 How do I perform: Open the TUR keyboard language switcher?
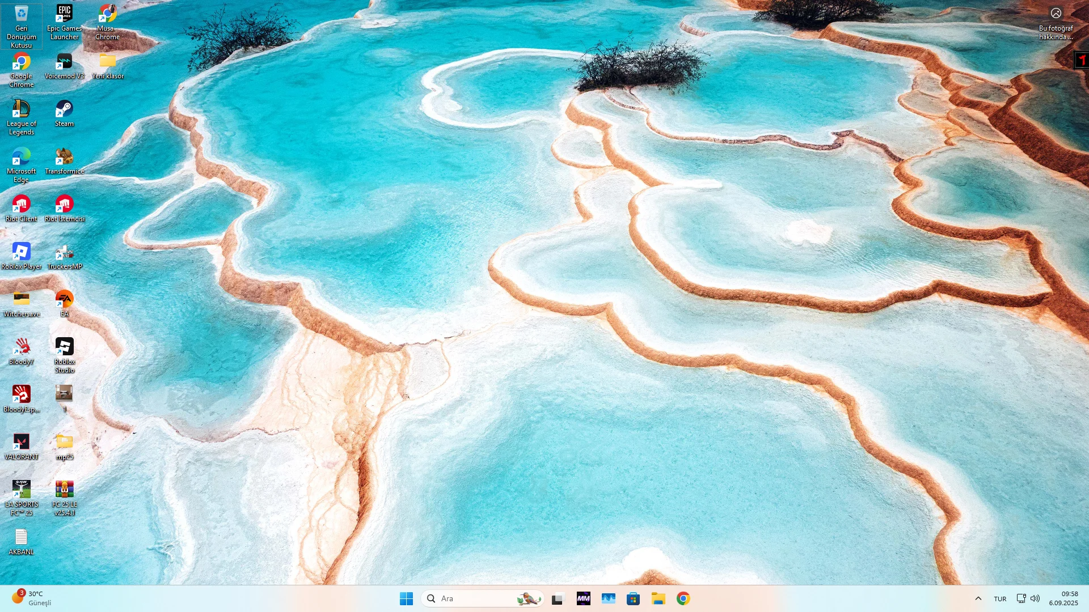(1000, 598)
